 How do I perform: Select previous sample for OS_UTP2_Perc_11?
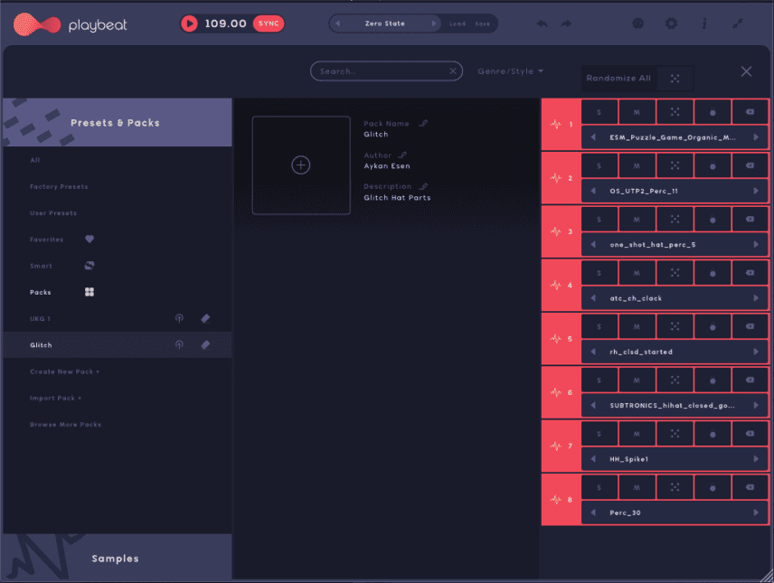click(x=593, y=191)
